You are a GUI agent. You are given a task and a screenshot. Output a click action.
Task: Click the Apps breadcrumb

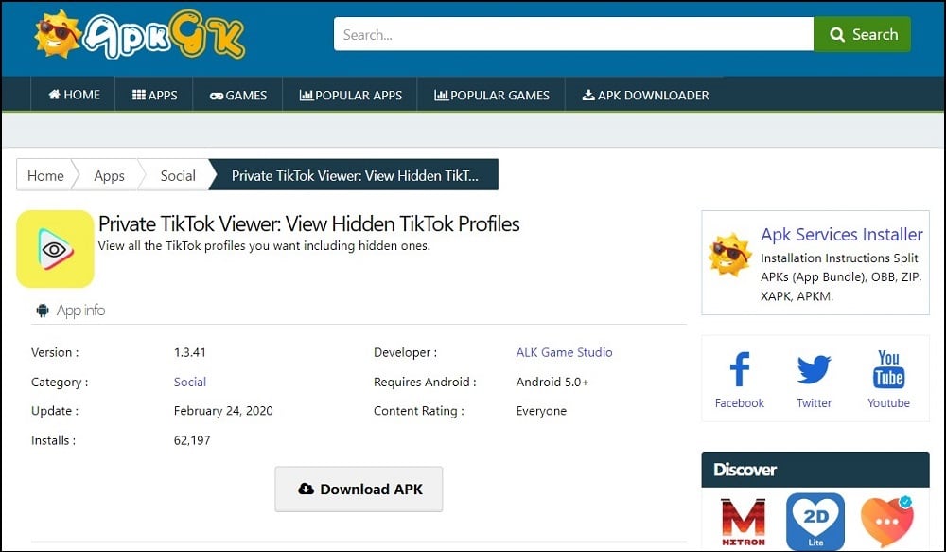point(109,176)
